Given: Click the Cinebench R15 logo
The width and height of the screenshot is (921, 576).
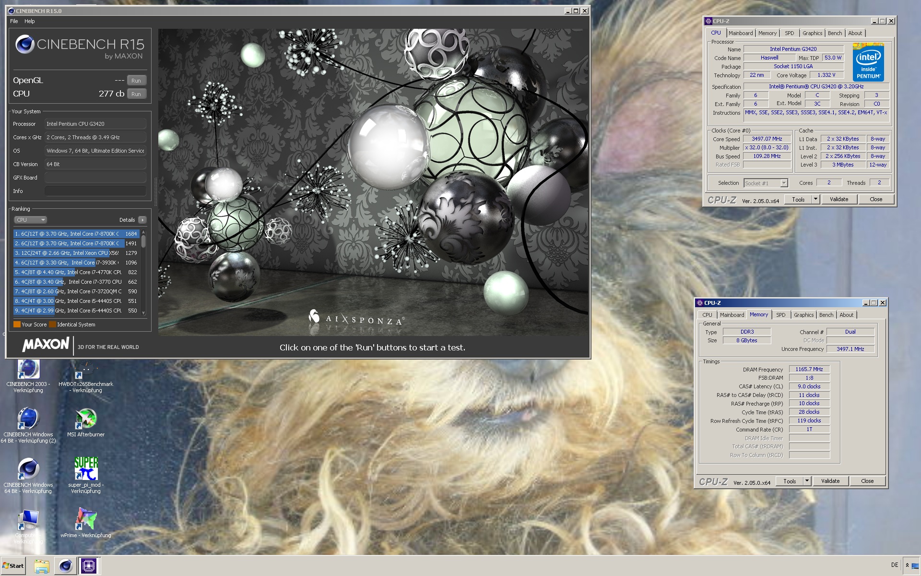Looking at the screenshot, I should (80, 47).
